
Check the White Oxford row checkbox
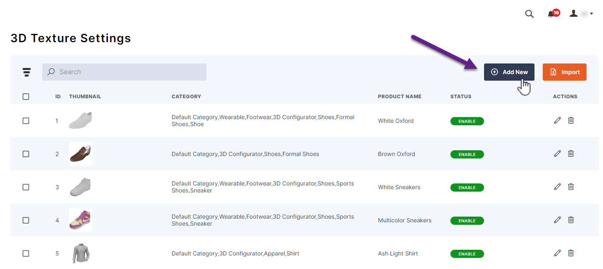[26, 121]
